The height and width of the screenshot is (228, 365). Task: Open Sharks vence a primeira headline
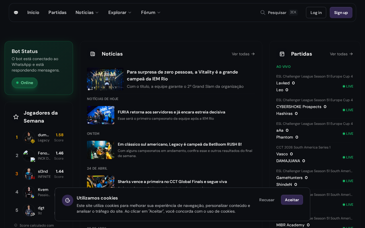coord(172,182)
